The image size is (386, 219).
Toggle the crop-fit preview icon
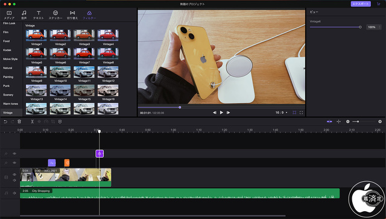click(x=294, y=113)
